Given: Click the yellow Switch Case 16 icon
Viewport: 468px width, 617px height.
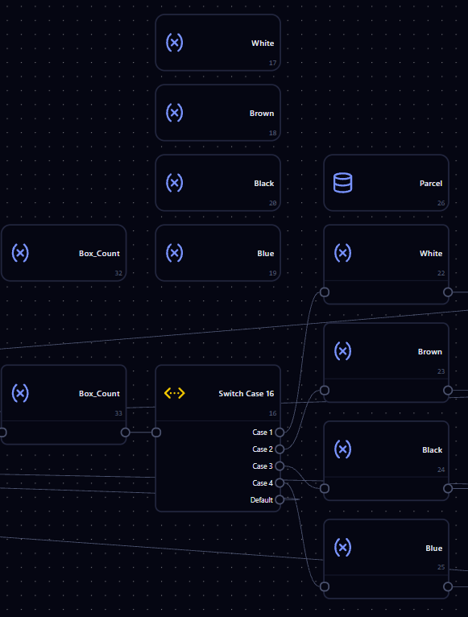Looking at the screenshot, I should coord(174,393).
